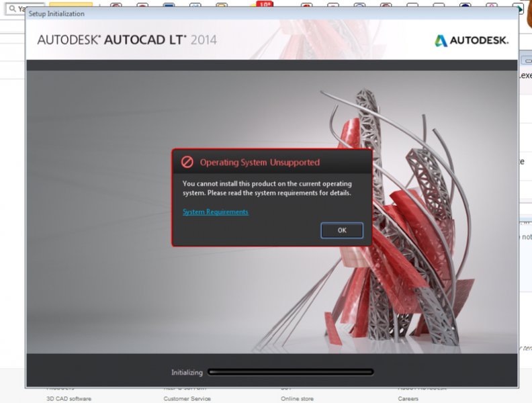The width and height of the screenshot is (532, 403).
Task: Open the 3D CAD software link on the webpage
Action: [69, 398]
